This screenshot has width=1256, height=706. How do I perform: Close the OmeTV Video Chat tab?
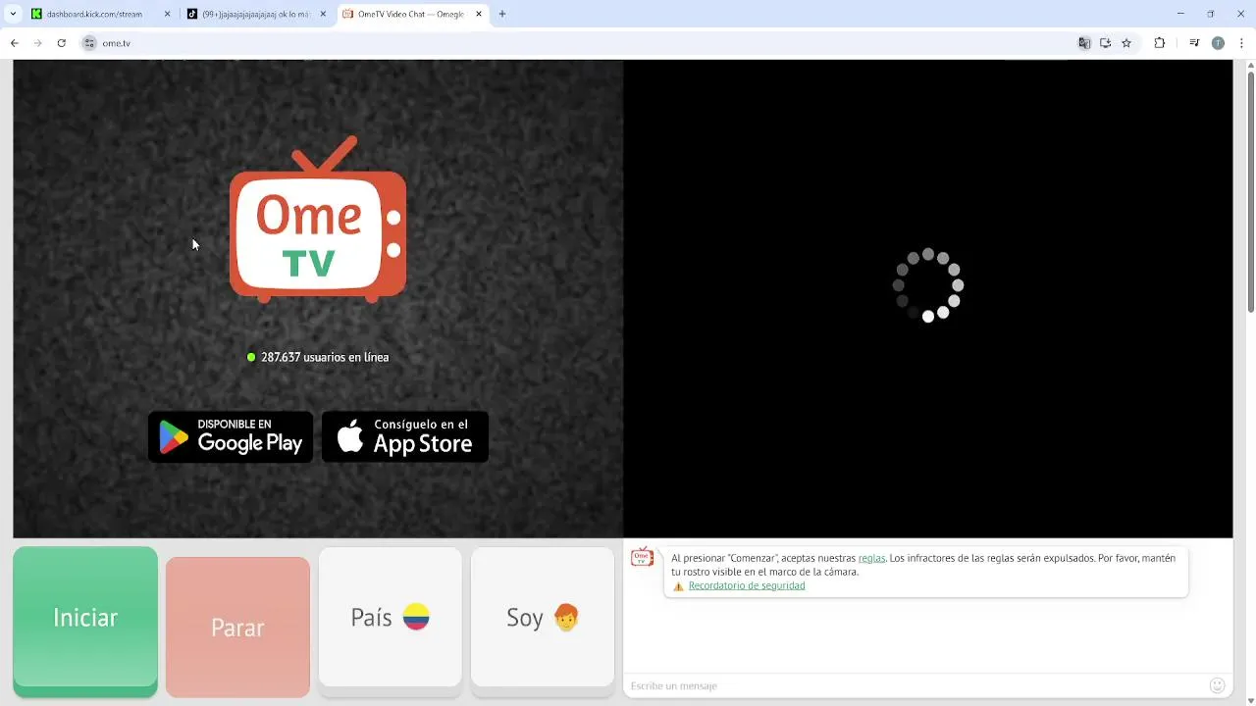(479, 15)
